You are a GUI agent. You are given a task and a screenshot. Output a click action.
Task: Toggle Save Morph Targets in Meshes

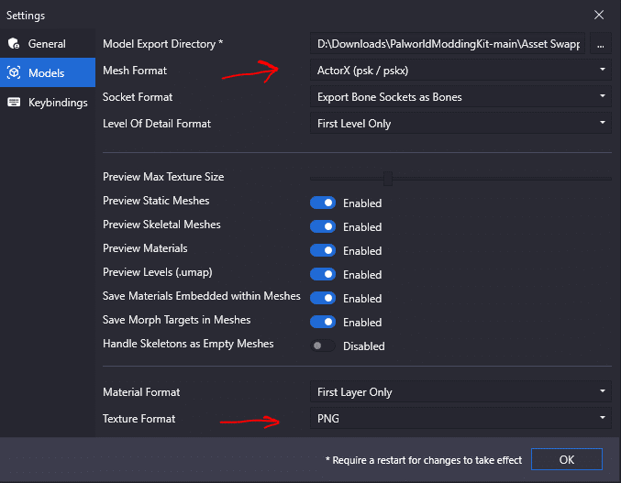pyautogui.click(x=323, y=322)
